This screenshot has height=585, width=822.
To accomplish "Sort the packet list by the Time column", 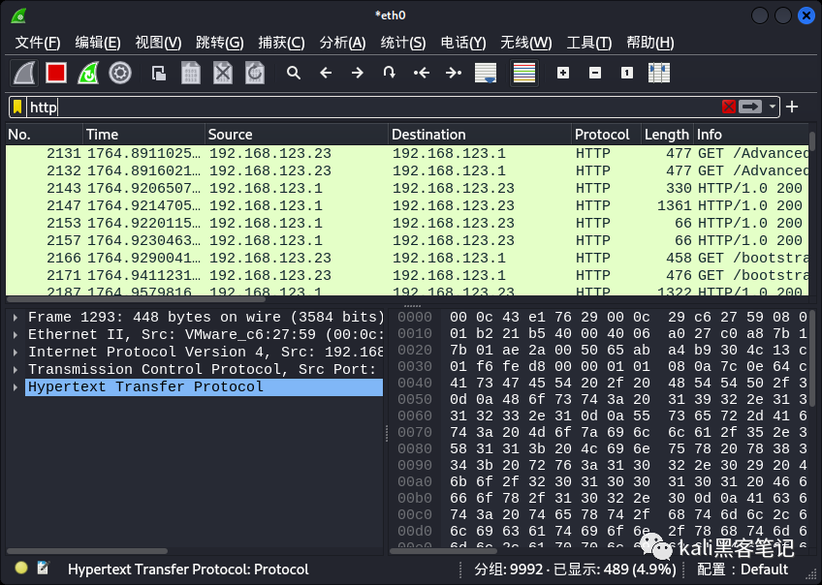I will (143, 135).
